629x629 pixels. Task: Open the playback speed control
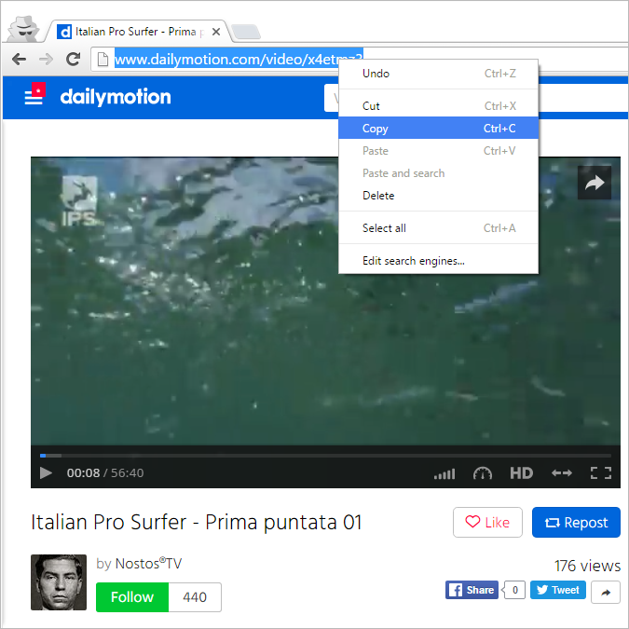482,473
